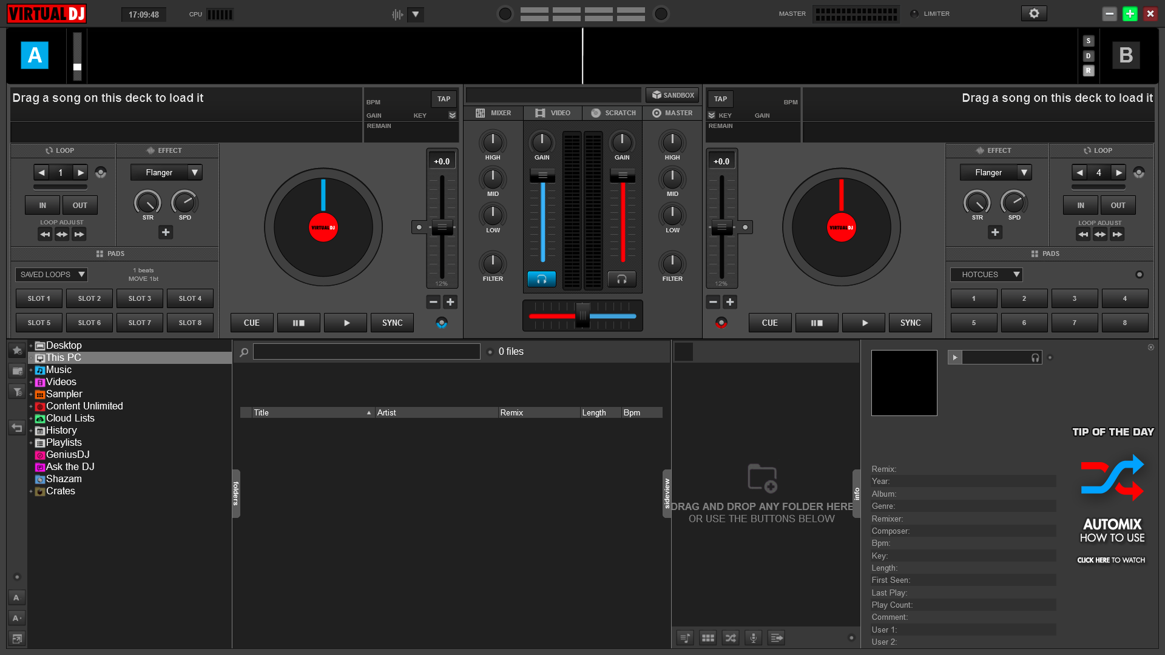This screenshot has width=1165, height=655.
Task: Toggle left deck pitch lock dot
Action: click(x=419, y=227)
